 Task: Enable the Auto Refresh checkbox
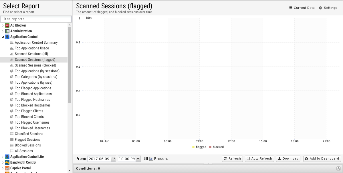pyautogui.click(x=248, y=159)
